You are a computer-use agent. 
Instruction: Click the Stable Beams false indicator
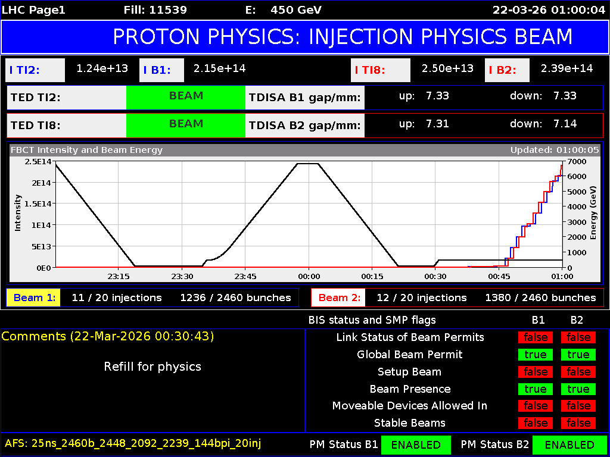[x=535, y=423]
